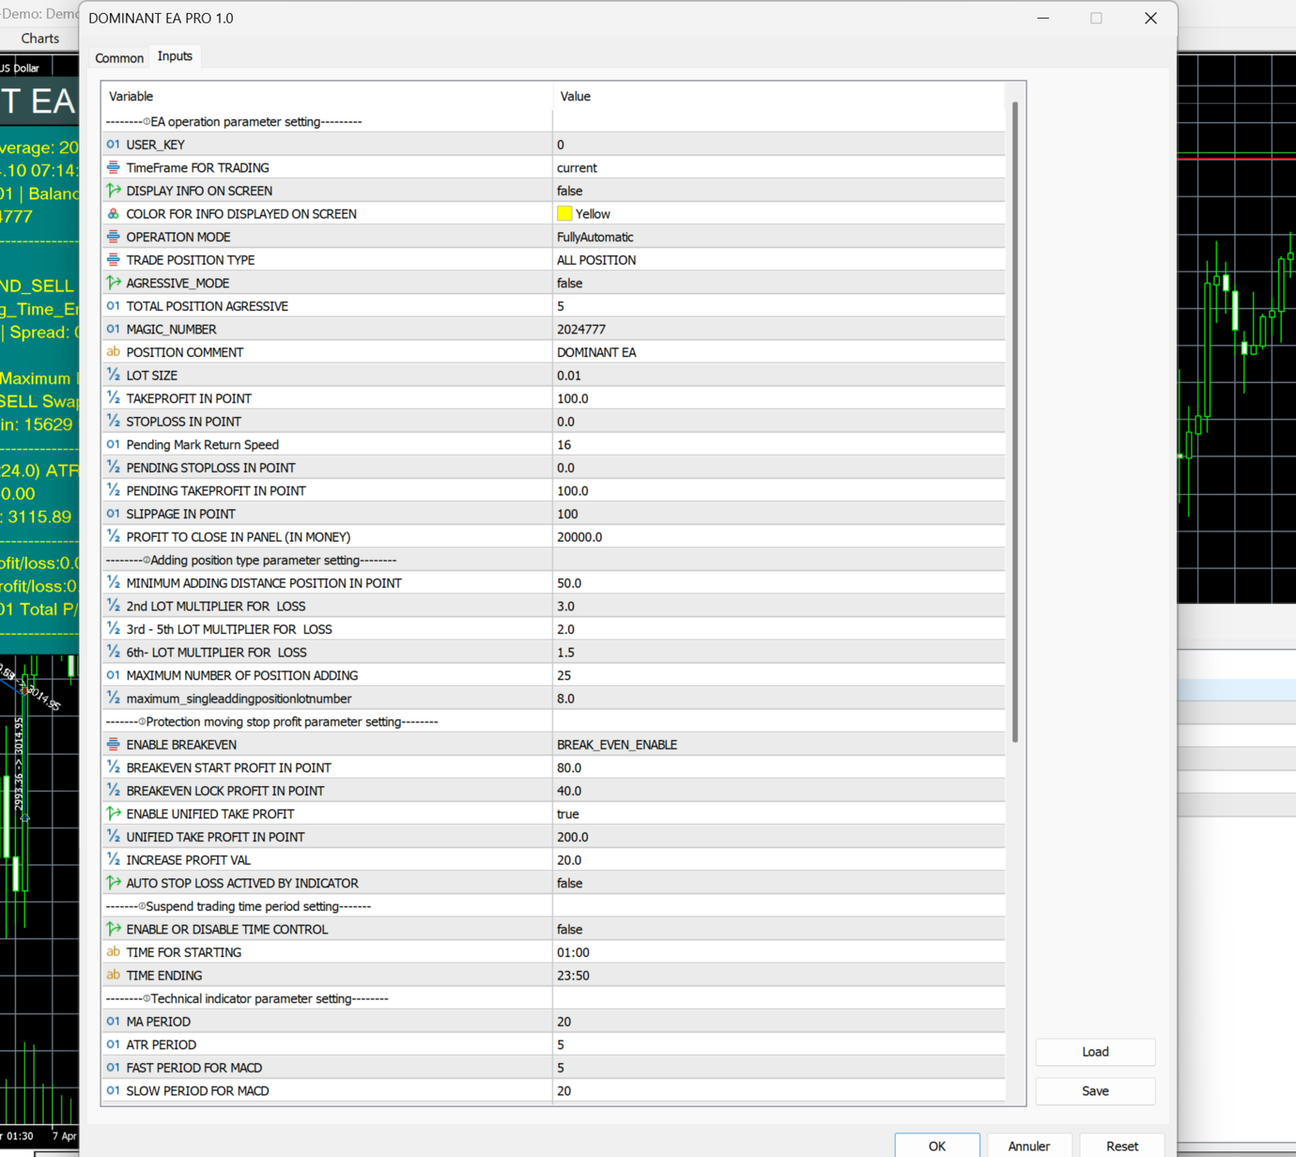Click the inputs list vertical scrollbar thumb
Viewport: 1296px width, 1157px height.
(1015, 421)
